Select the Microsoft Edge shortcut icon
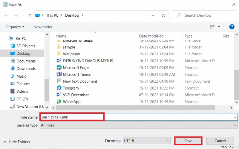The image size is (239, 149). [x=59, y=68]
